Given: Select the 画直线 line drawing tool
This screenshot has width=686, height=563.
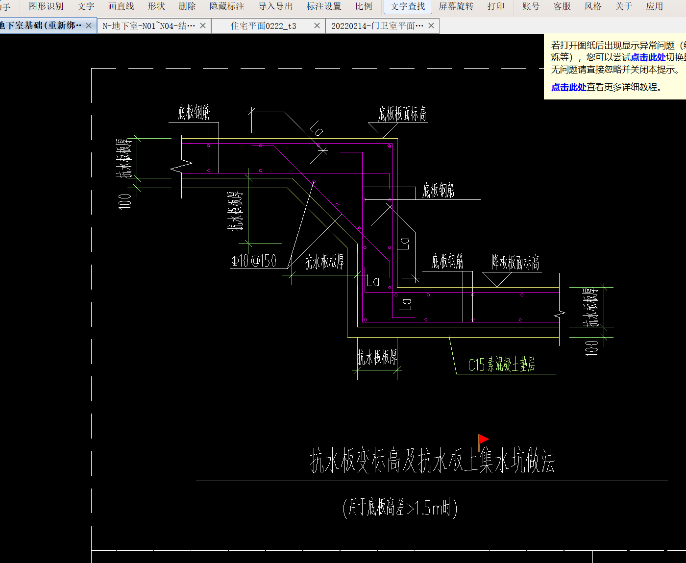Looking at the screenshot, I should pos(121,6).
